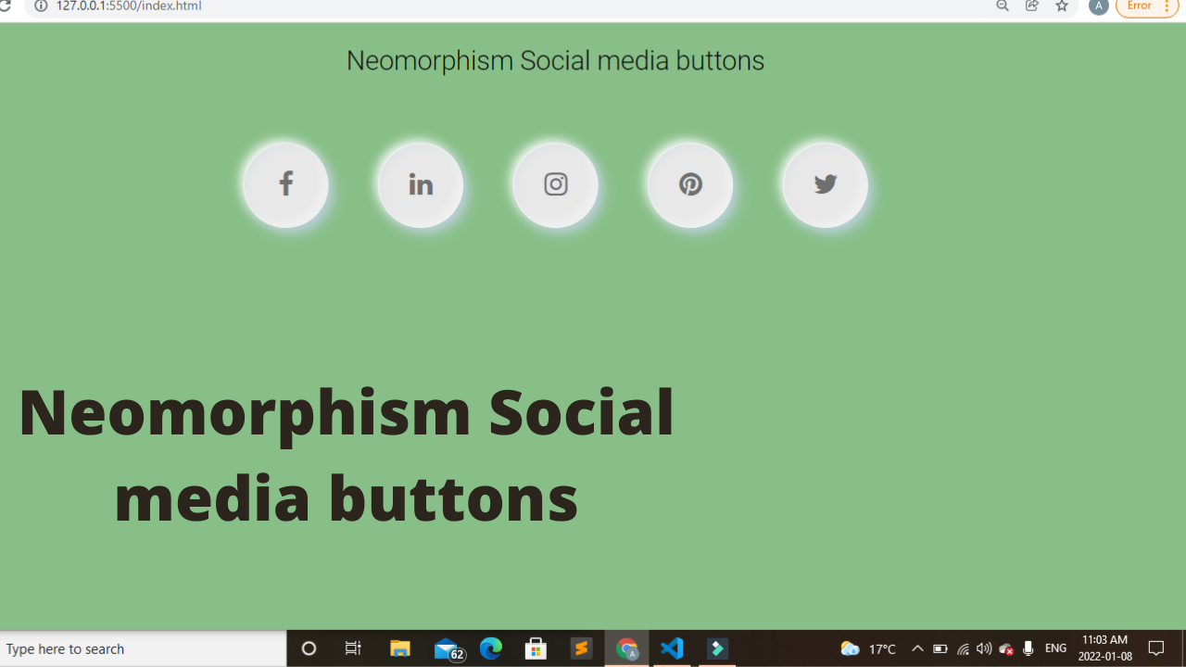Open the Filmora app on the taskbar

pos(717,648)
